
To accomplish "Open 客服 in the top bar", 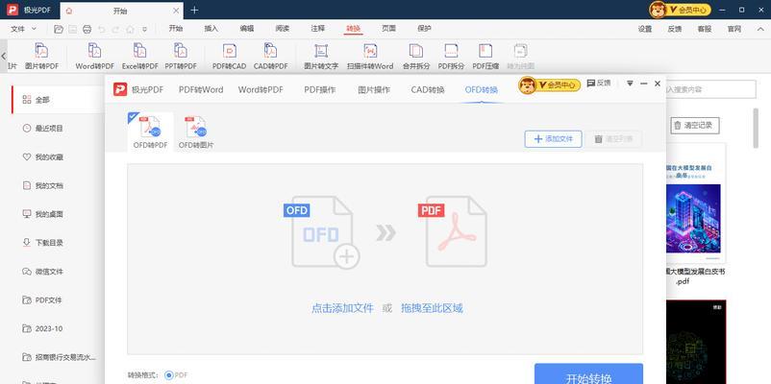I will (704, 29).
